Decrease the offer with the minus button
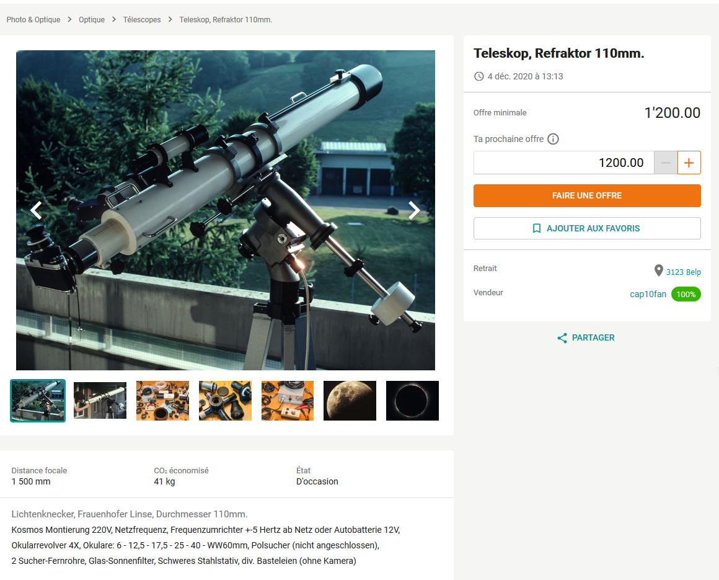Screen dimensions: 719x580 [666, 163]
